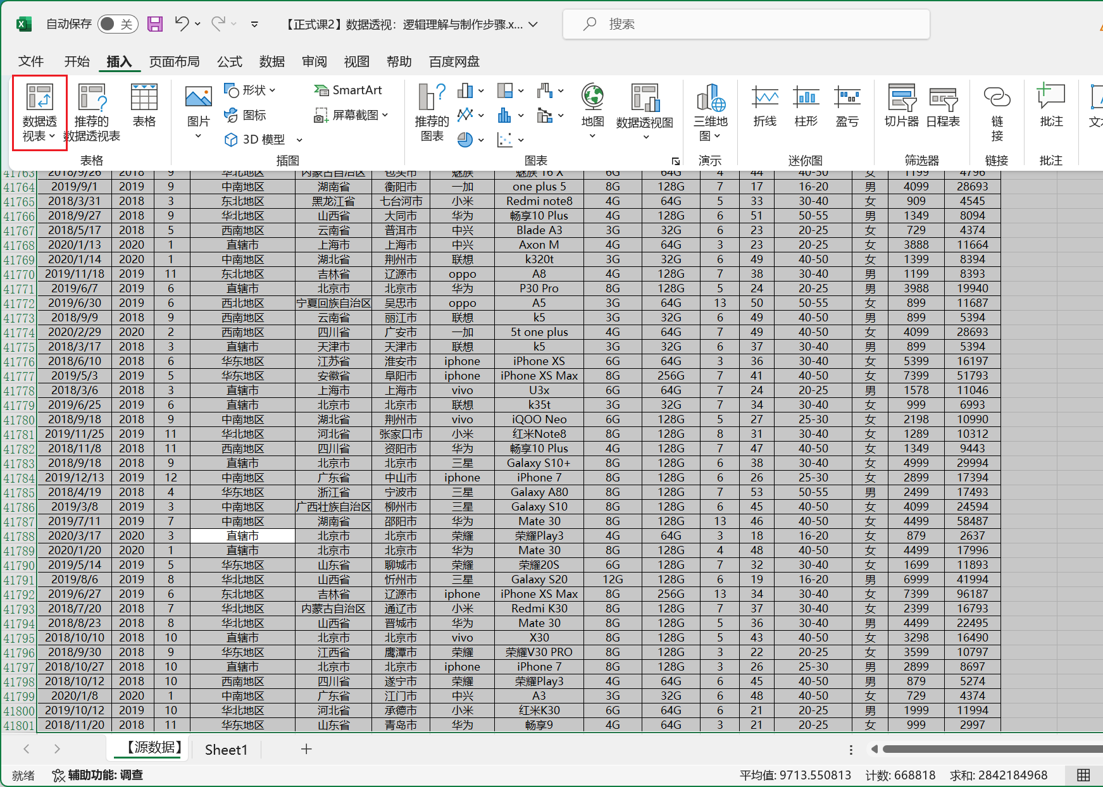This screenshot has width=1103, height=787.
Task: Expand the undo history dropdown arrow
Action: pos(197,24)
